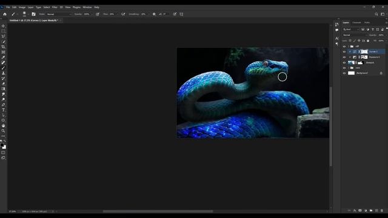This screenshot has height=218, width=388.
Task: Open the Kind filter dropdown in Layers
Action: [351, 30]
